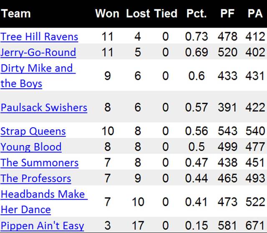Click Headbands Make Her Dance link
Screen dimensions: 267x233
point(44,202)
